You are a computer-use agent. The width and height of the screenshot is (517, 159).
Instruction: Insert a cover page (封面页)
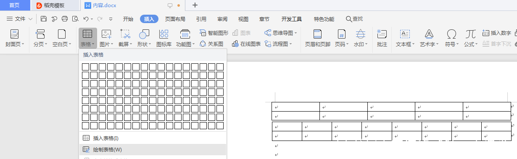coord(15,39)
